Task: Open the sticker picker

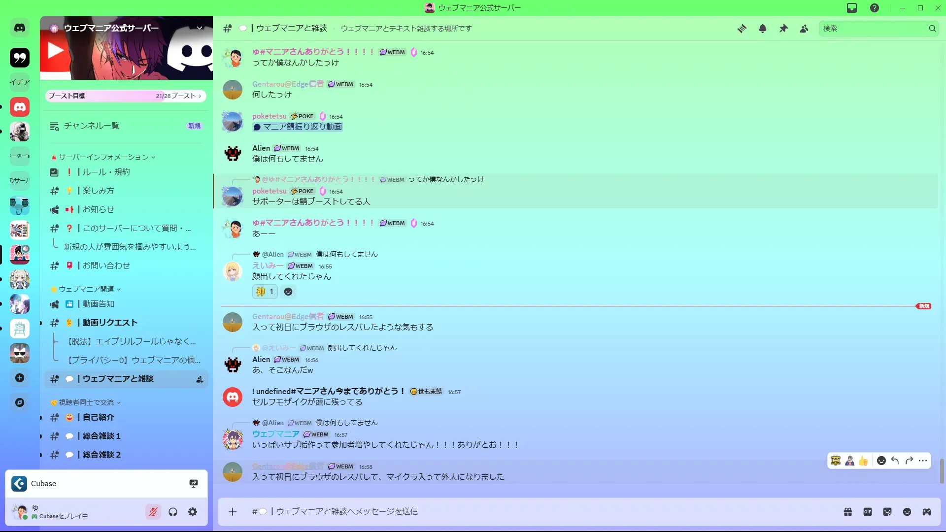Action: (887, 512)
